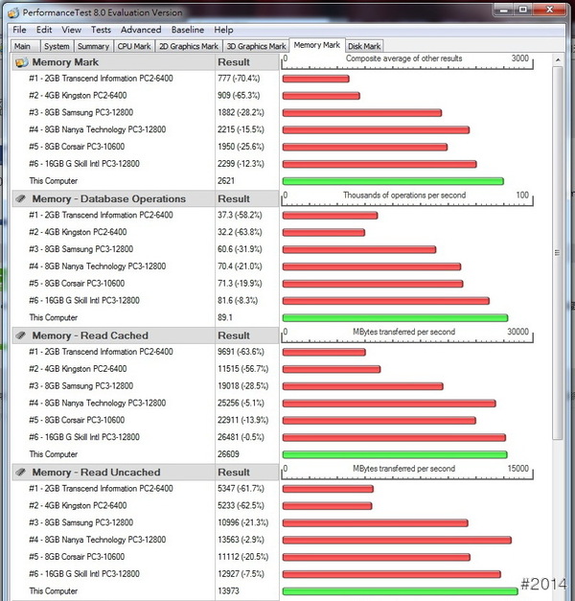Image resolution: width=575 pixels, height=601 pixels.
Task: Switch to the Disk Mark tab
Action: coord(364,46)
